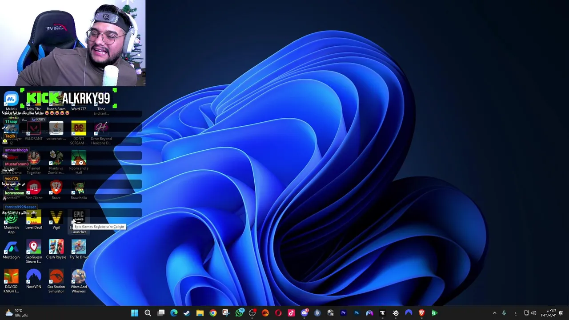The height and width of the screenshot is (320, 569).
Task: Launch the Clash Royale shortcut
Action: (56, 250)
